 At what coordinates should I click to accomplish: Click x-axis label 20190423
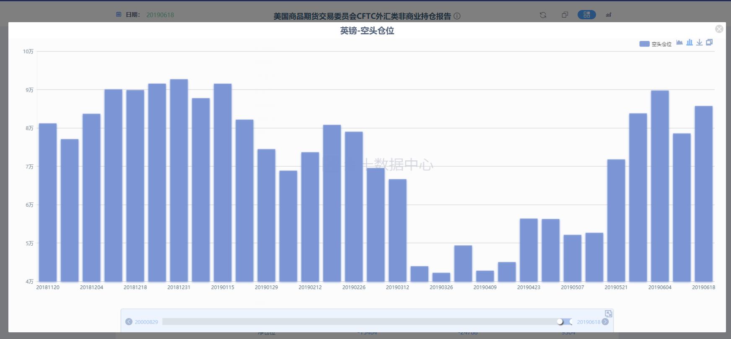[529, 288]
